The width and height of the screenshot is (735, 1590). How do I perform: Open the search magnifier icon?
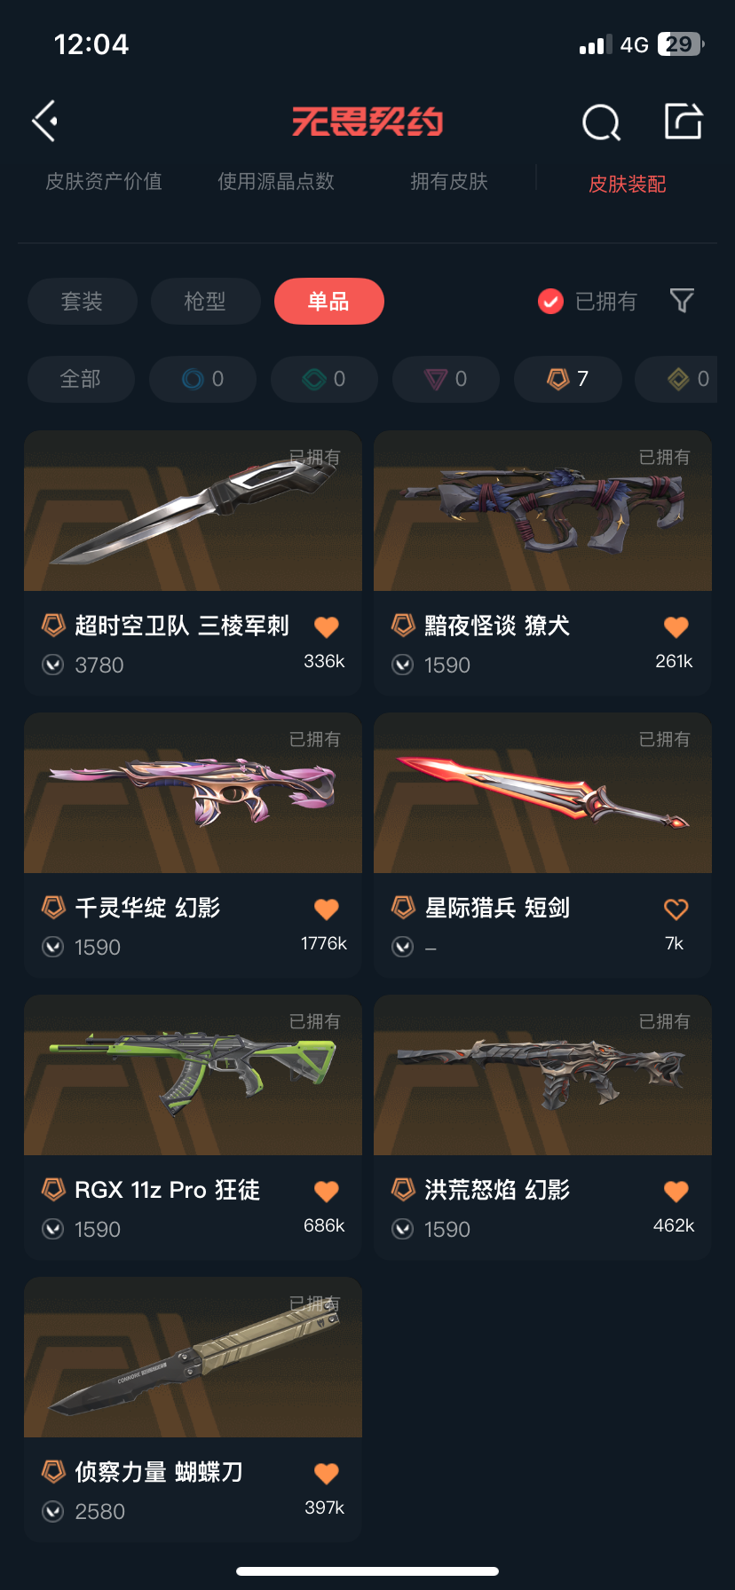[601, 122]
